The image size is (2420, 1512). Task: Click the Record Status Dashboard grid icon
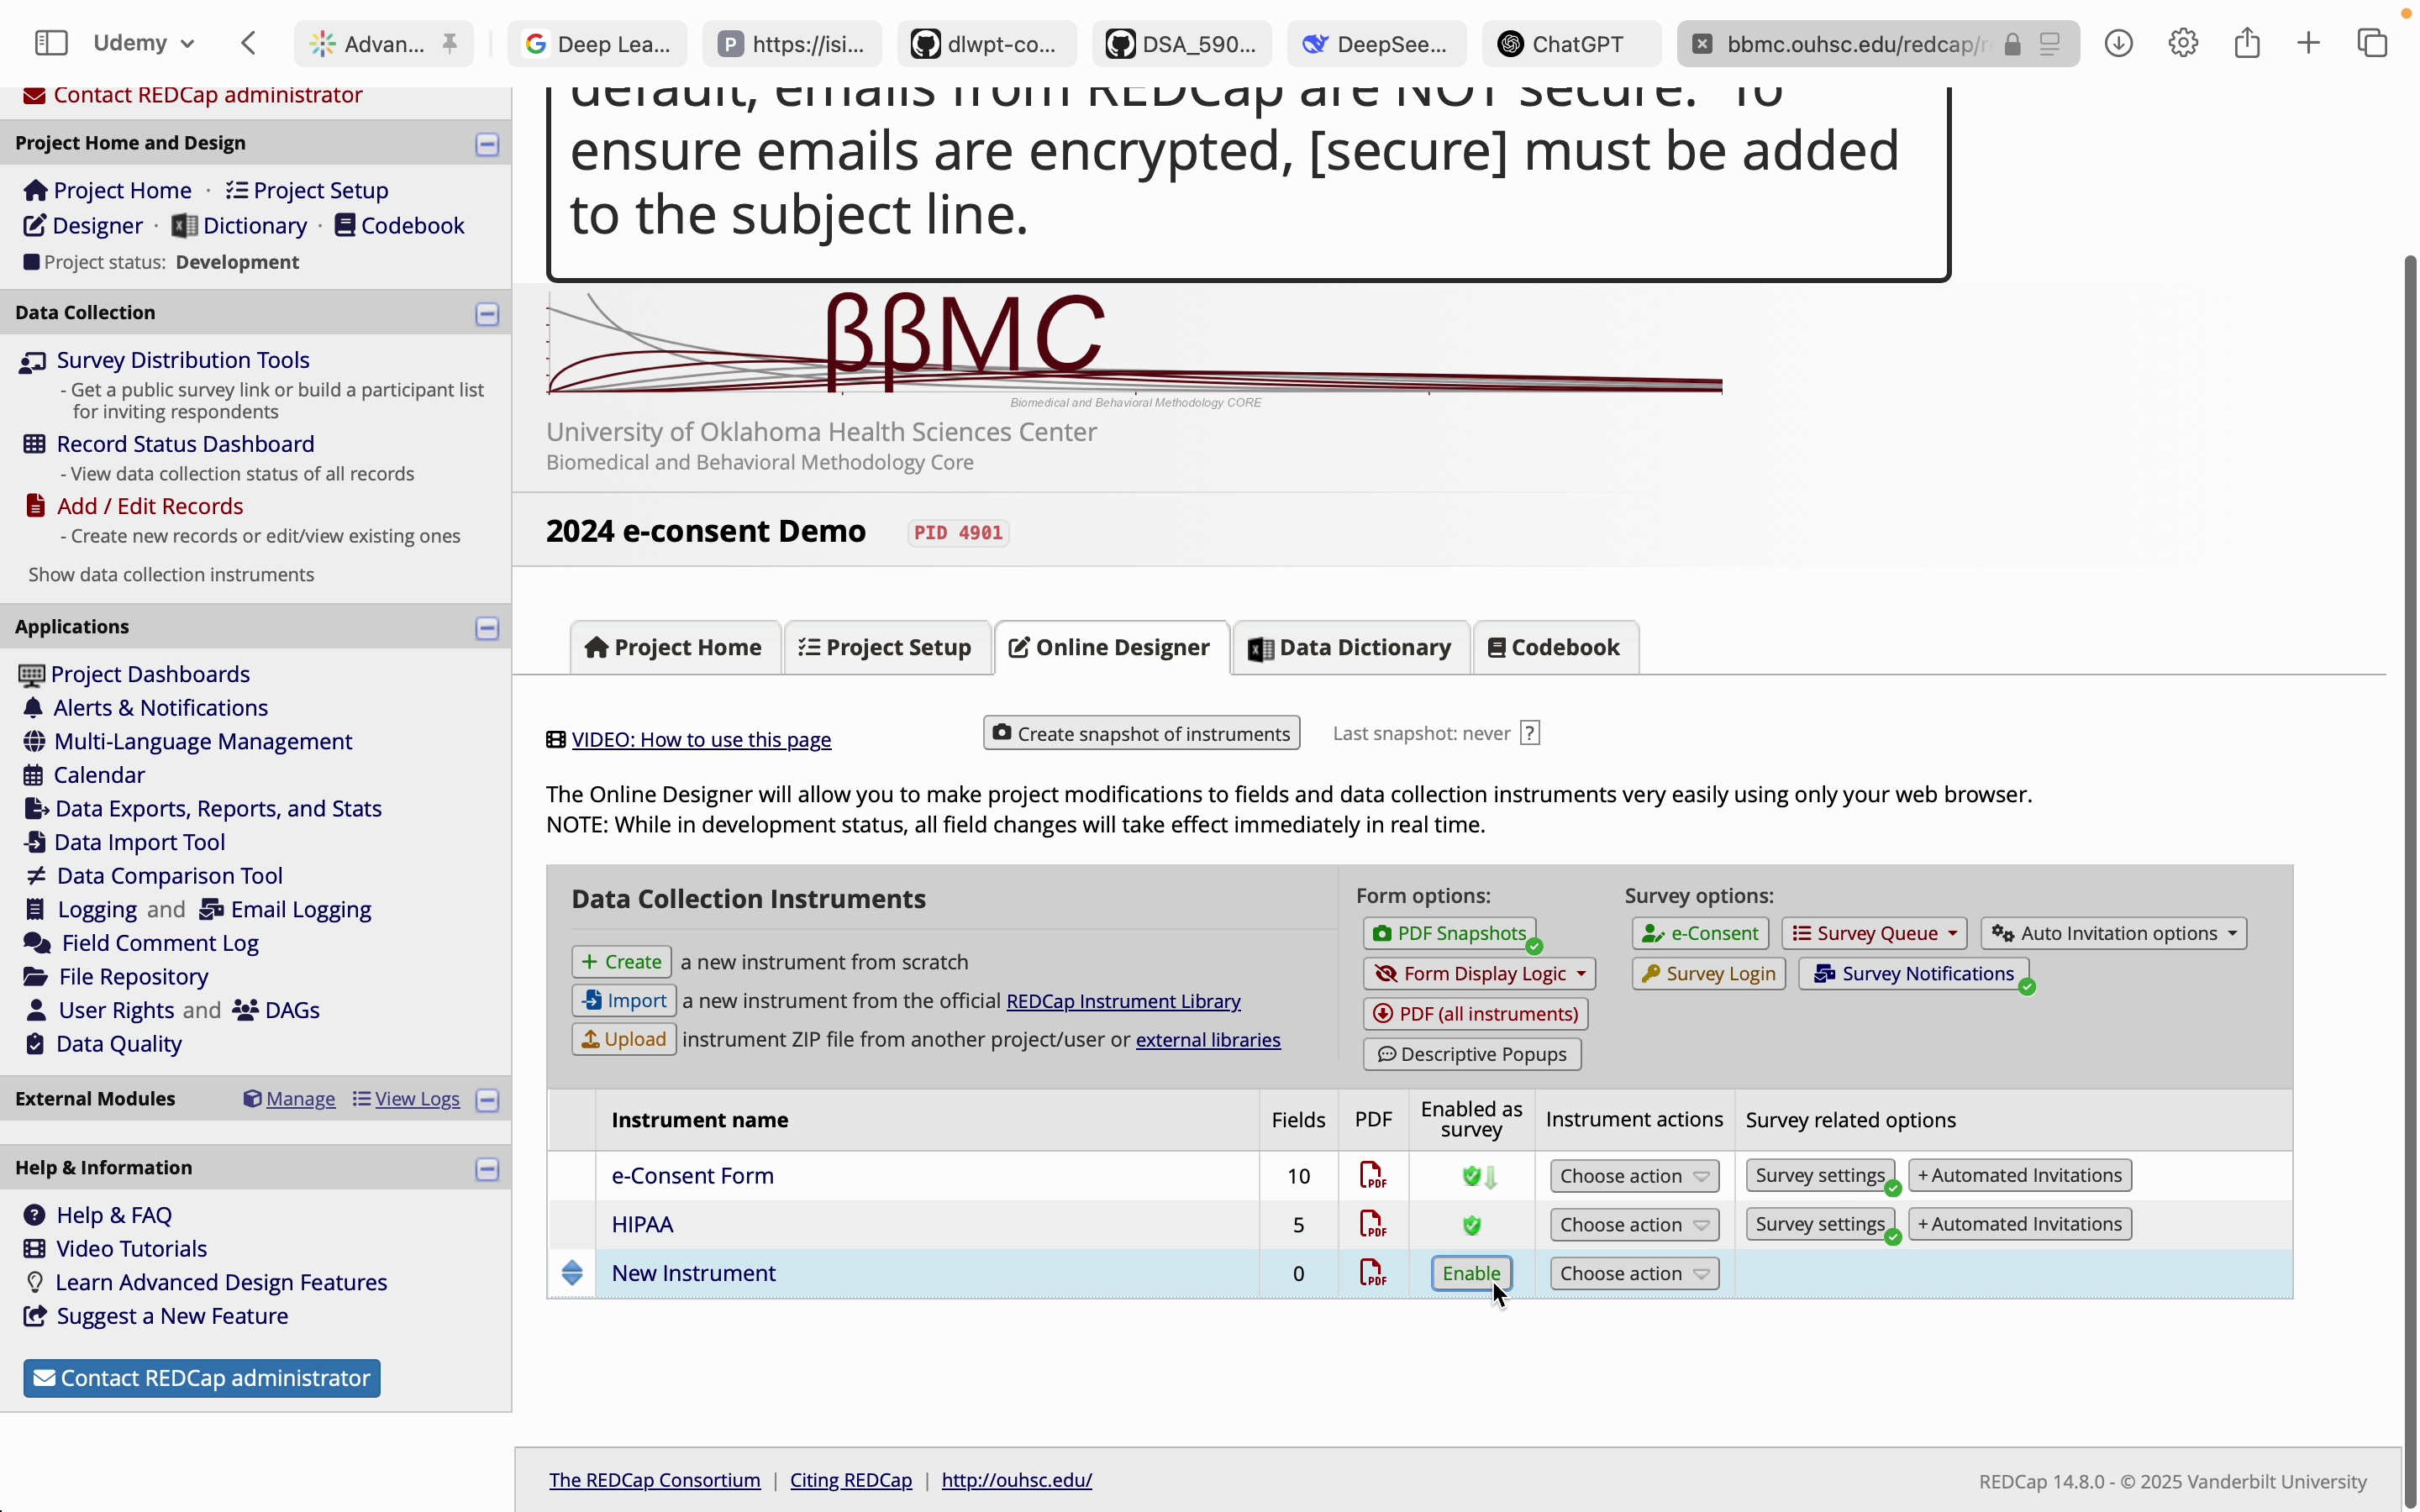pyautogui.click(x=34, y=444)
